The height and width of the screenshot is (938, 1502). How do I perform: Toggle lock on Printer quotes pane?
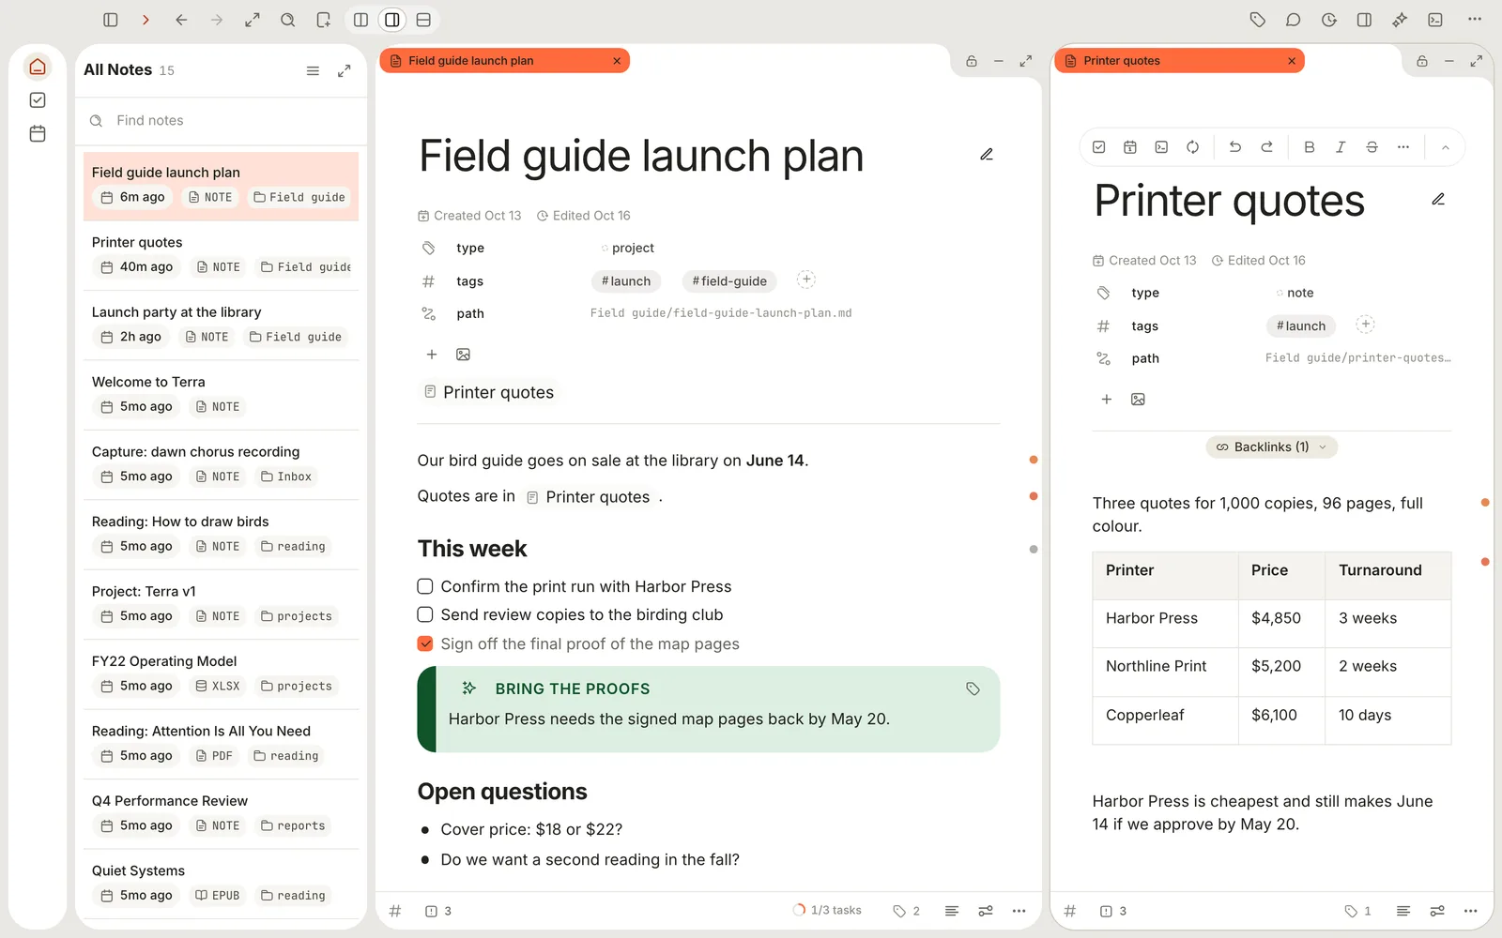point(1422,61)
